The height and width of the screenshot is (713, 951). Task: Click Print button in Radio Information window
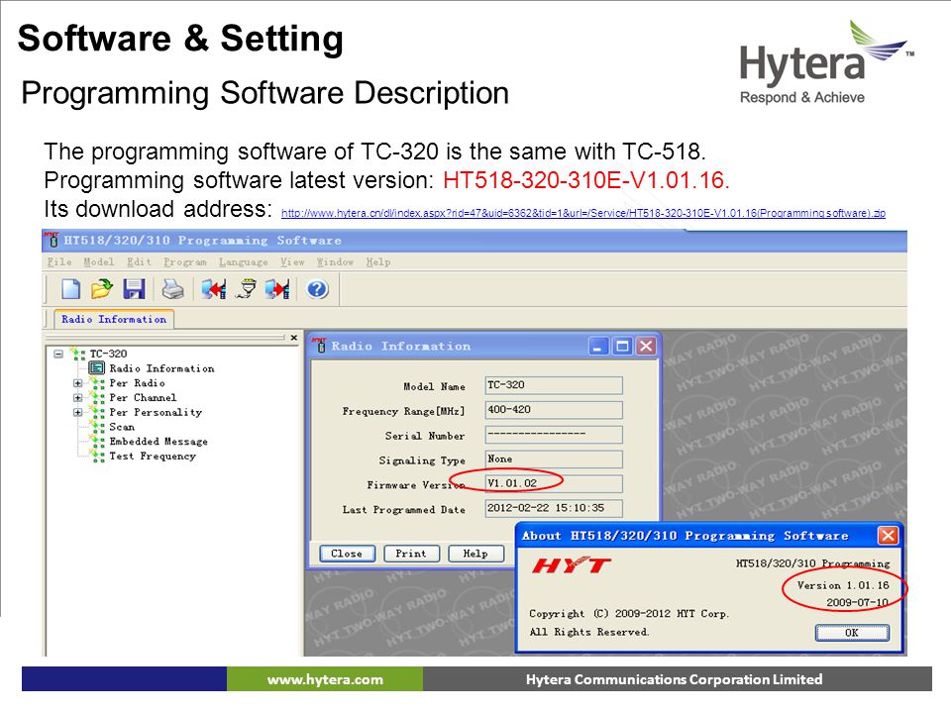411,554
